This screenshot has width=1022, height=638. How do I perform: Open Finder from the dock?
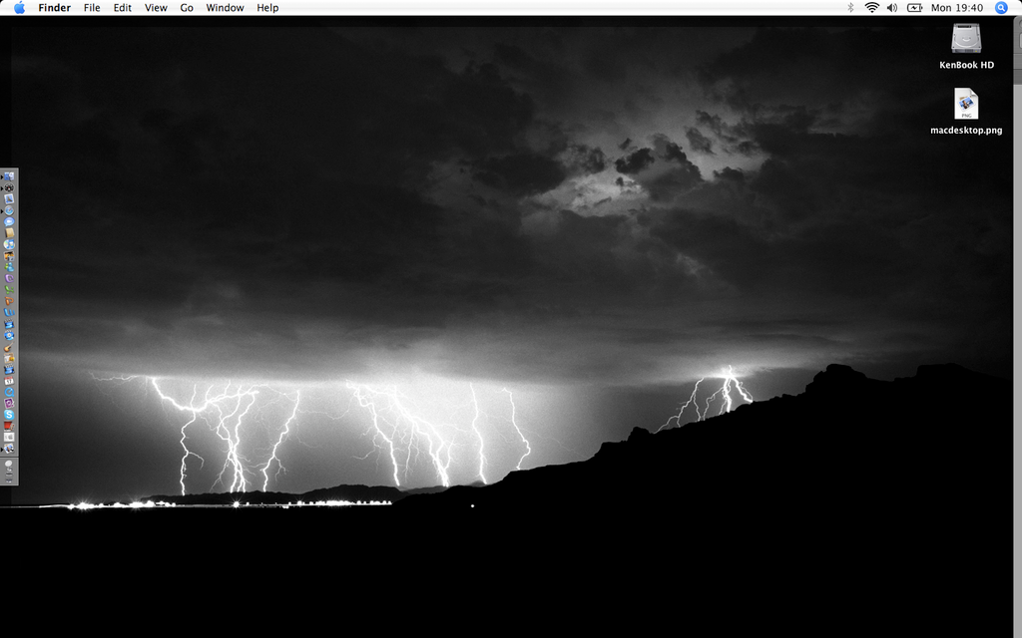coord(9,176)
